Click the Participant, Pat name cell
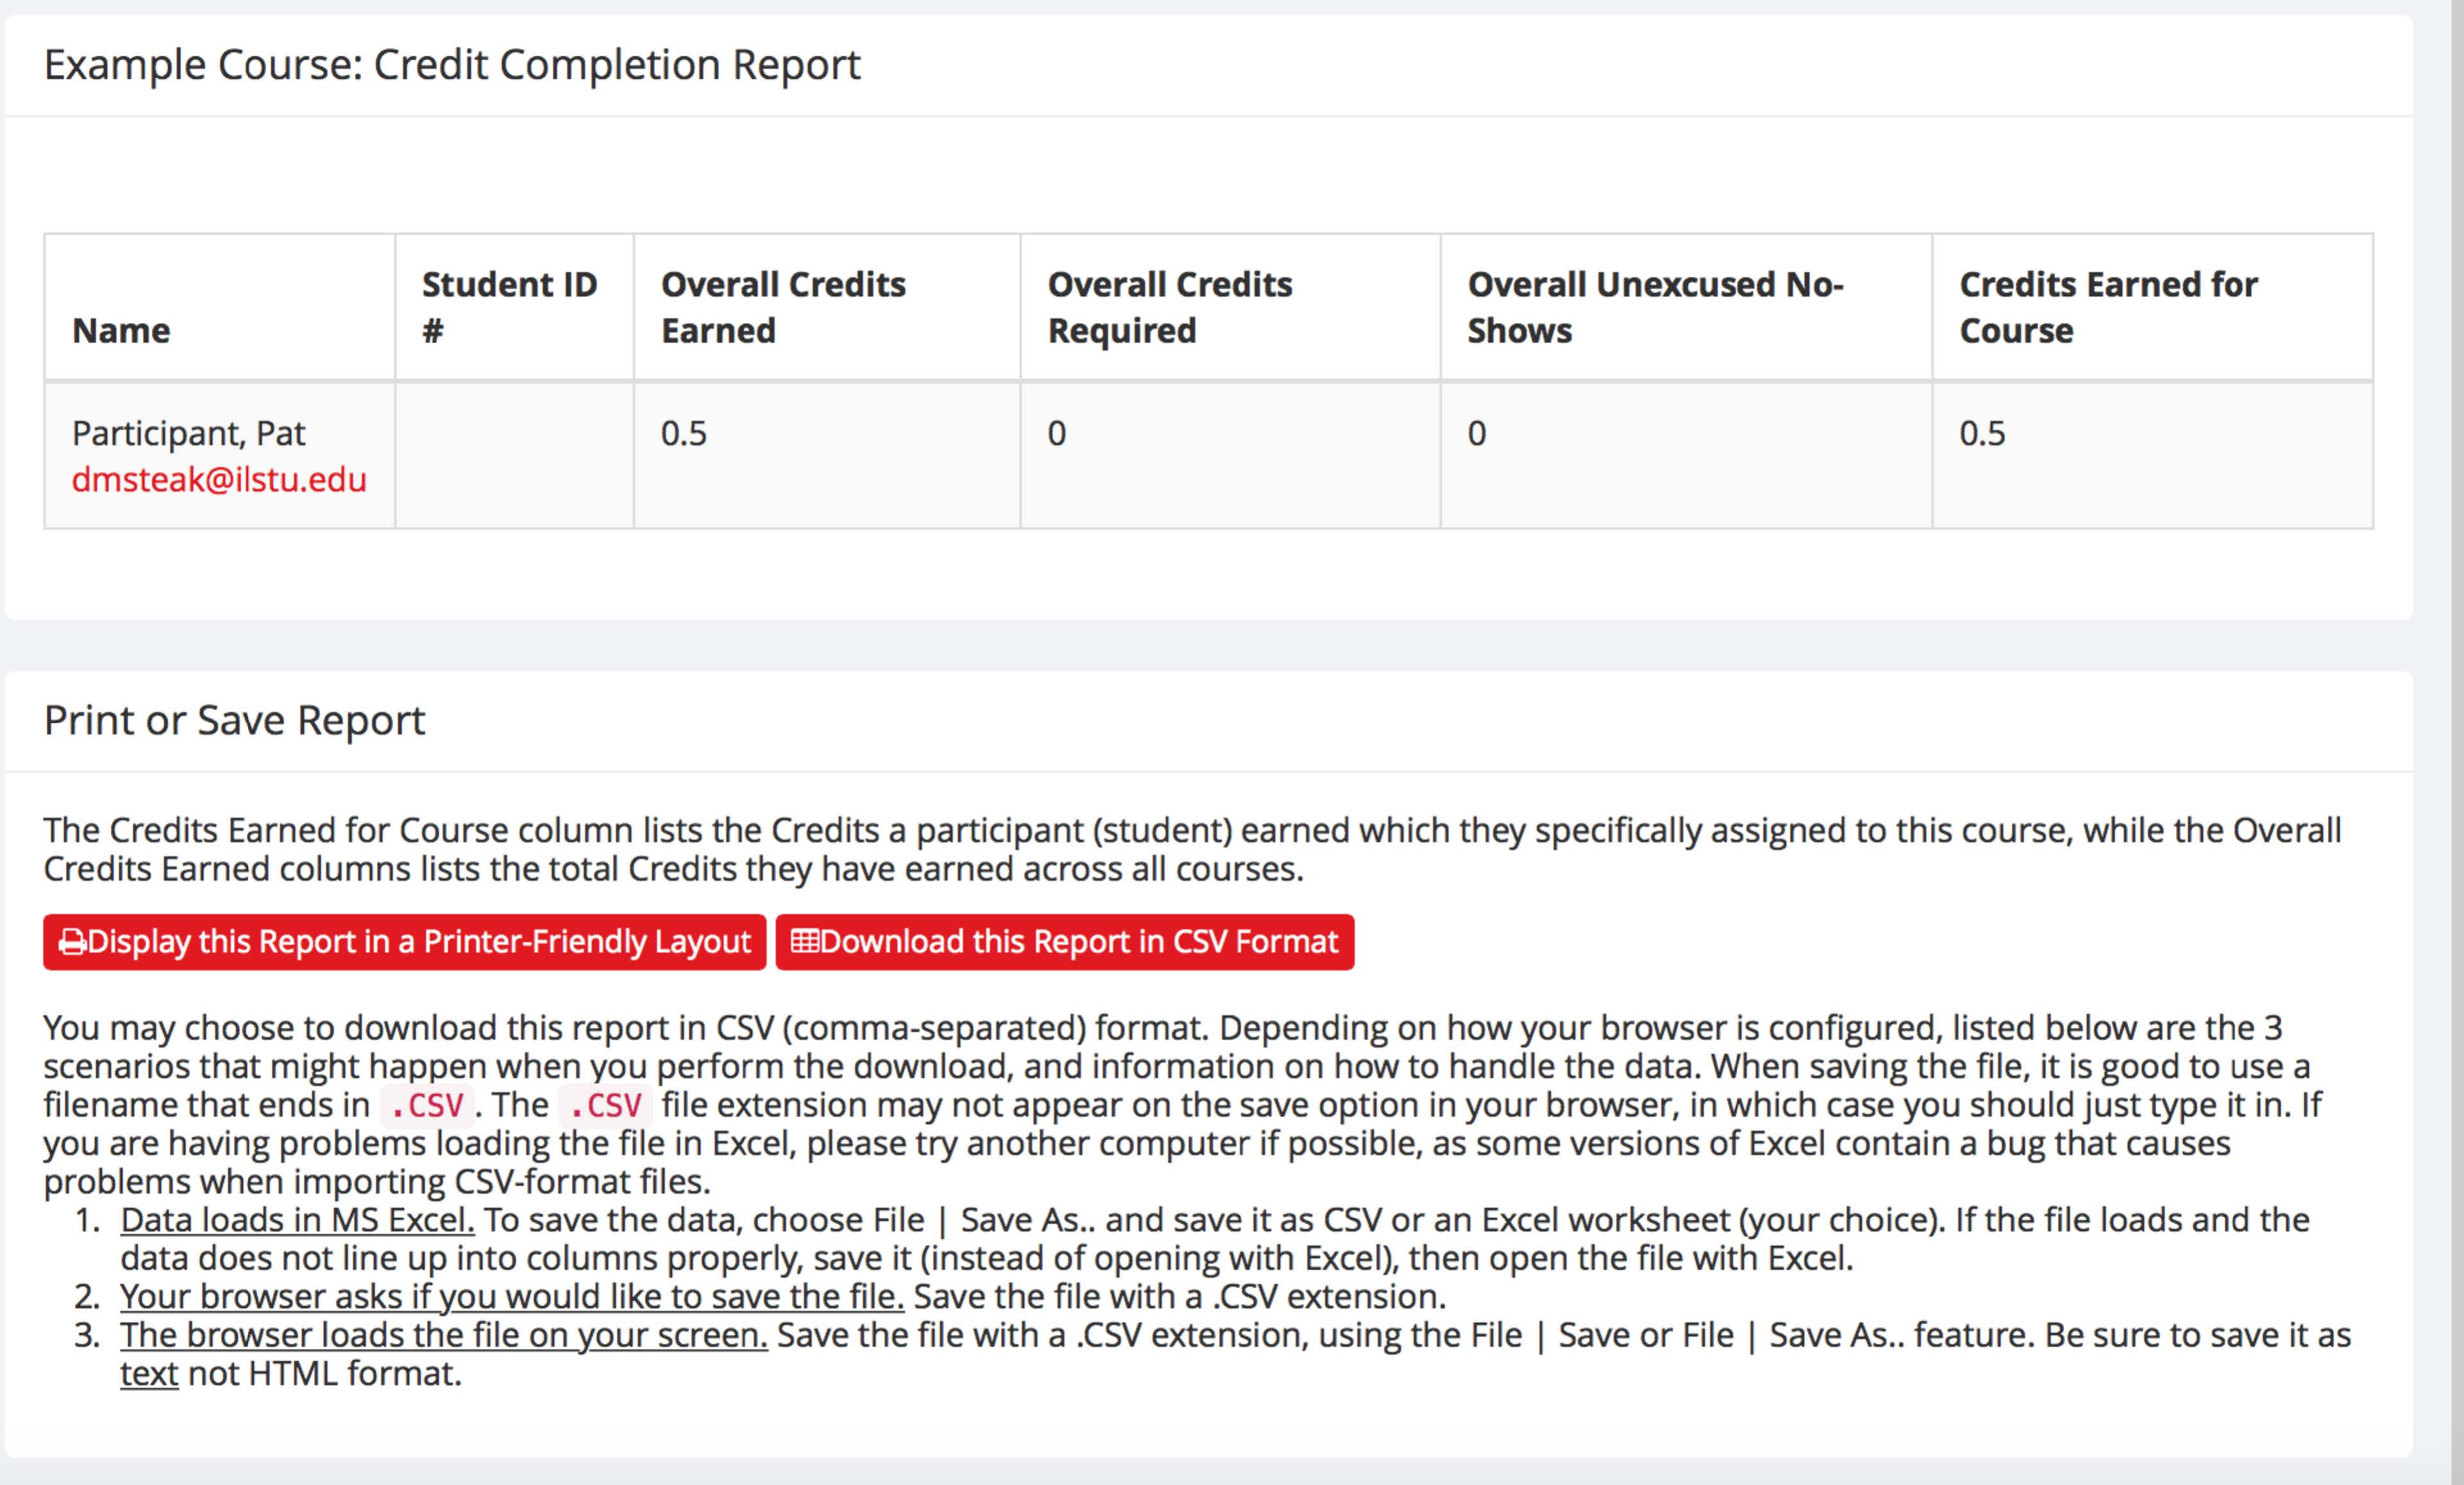 pyautogui.click(x=188, y=434)
